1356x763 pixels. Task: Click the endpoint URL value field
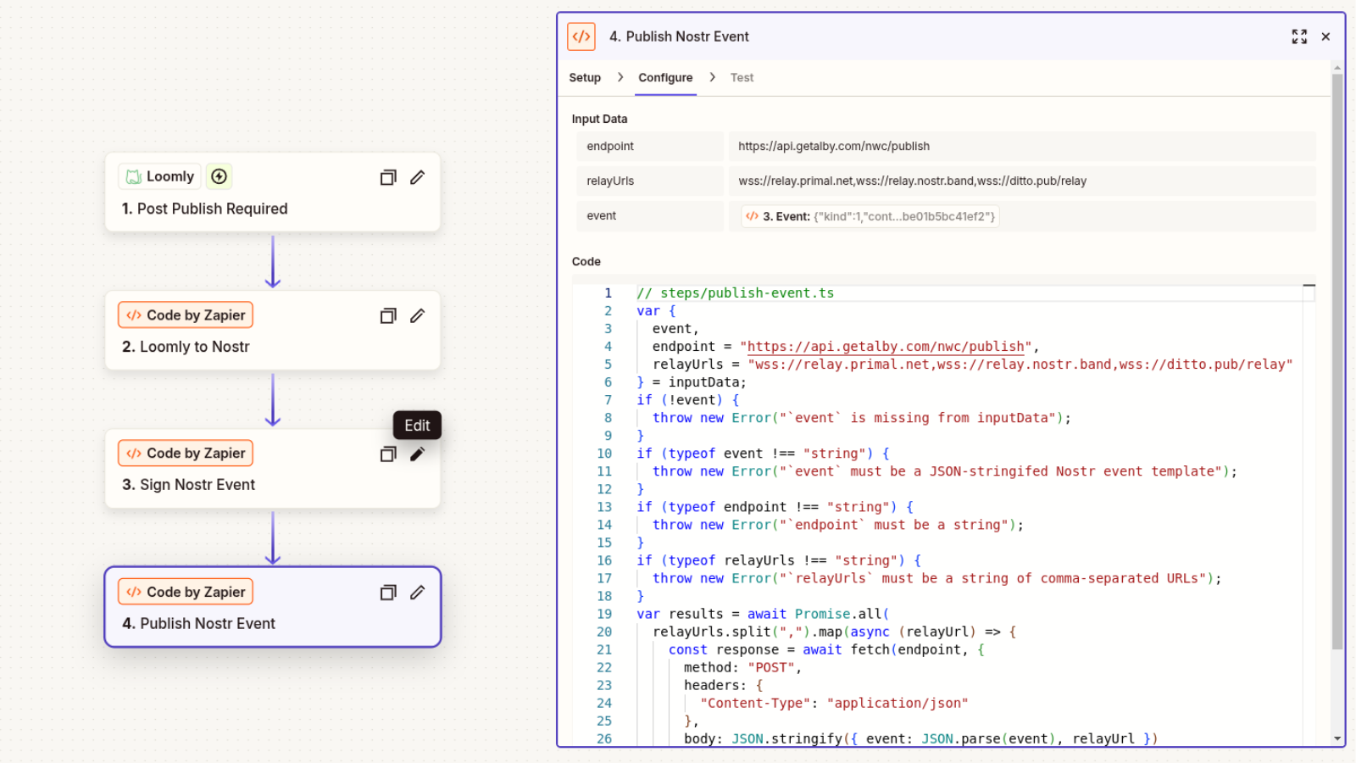click(1021, 146)
